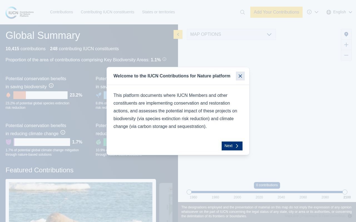Click info icon next to saving biodiversity
The width and height of the screenshot is (356, 222).
click(51, 85)
